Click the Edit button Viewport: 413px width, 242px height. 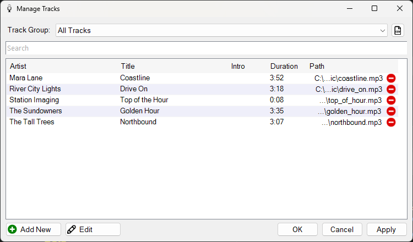[x=93, y=229]
